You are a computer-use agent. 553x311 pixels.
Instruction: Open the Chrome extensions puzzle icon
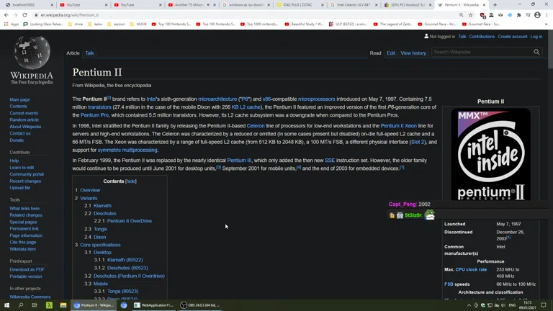tap(518, 15)
